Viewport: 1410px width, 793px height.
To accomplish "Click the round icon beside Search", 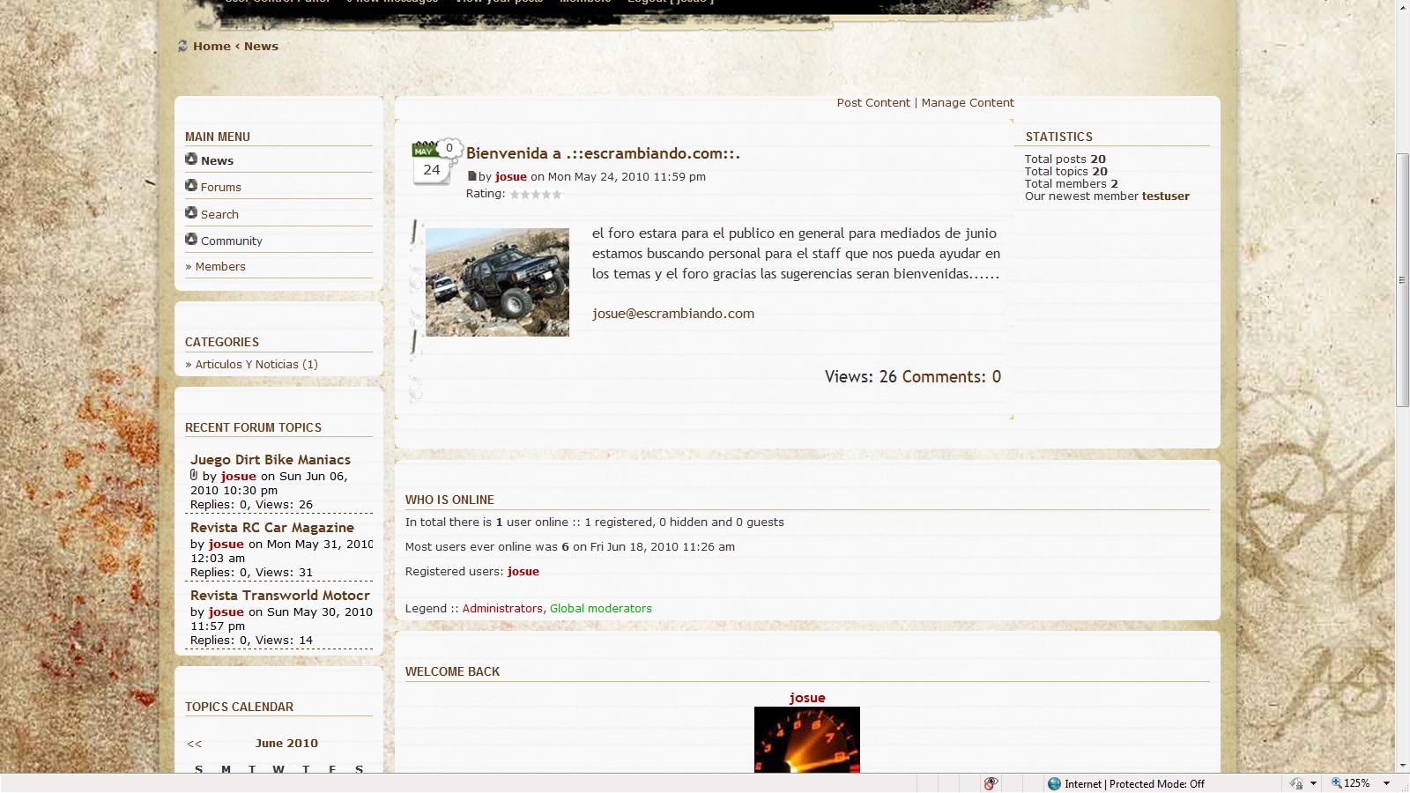I will coord(191,212).
